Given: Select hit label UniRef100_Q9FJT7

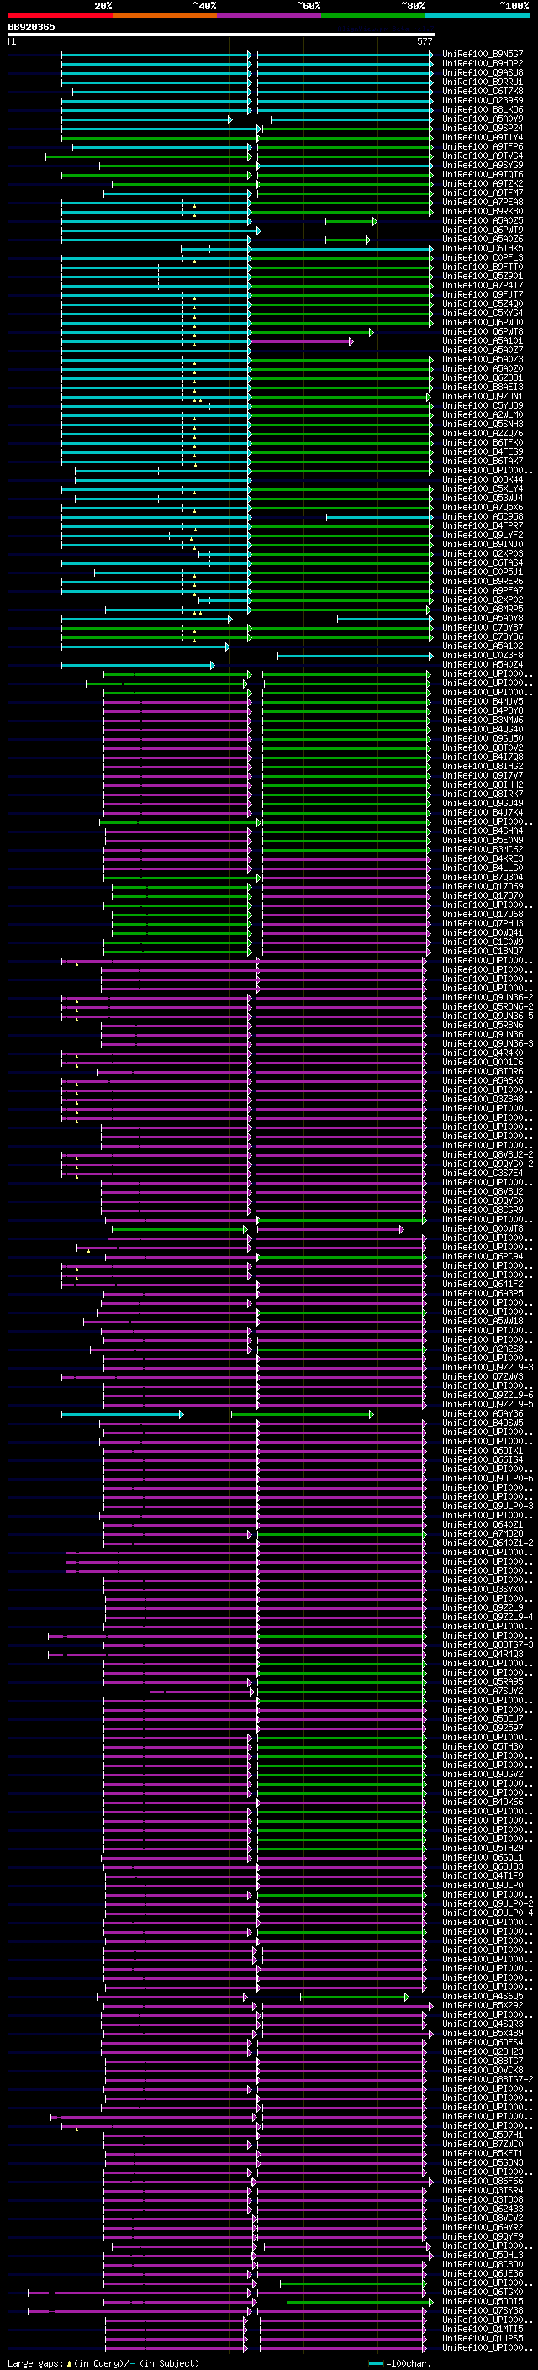Looking at the screenshot, I should [x=483, y=294].
